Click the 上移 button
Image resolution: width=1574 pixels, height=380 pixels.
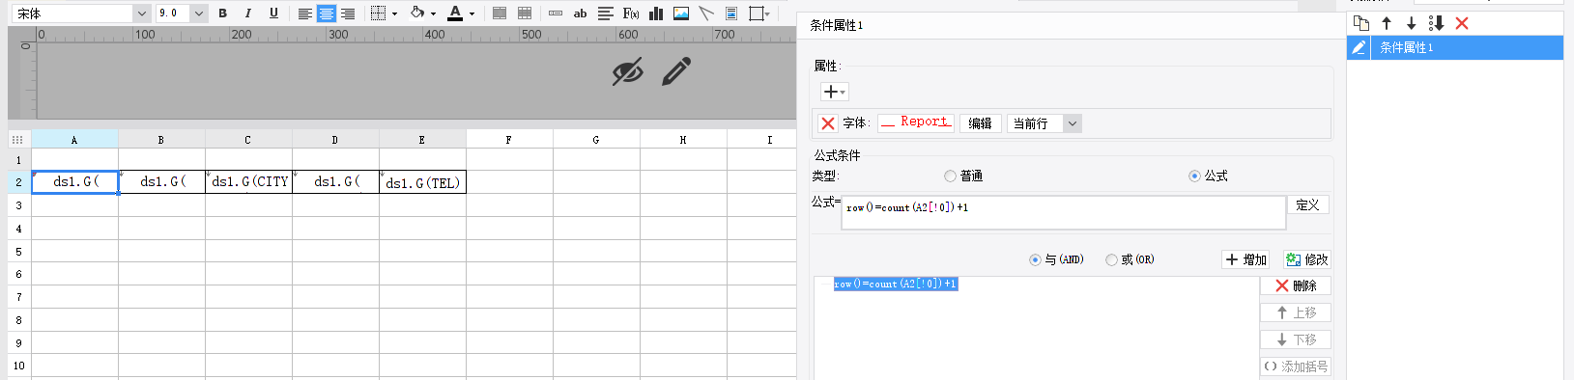[1296, 312]
